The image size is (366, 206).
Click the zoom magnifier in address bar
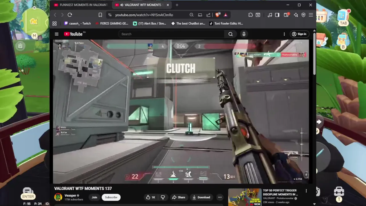pos(192,15)
